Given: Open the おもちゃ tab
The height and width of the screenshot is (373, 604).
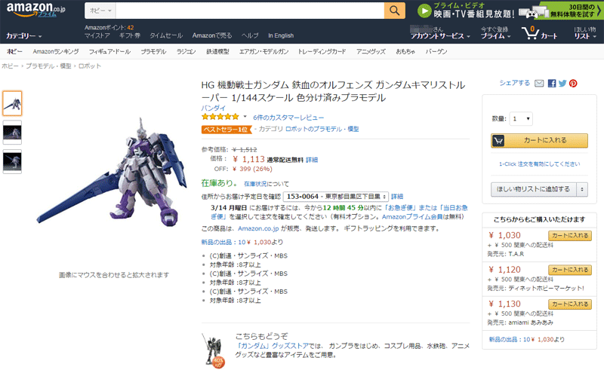Looking at the screenshot, I should tap(405, 51).
